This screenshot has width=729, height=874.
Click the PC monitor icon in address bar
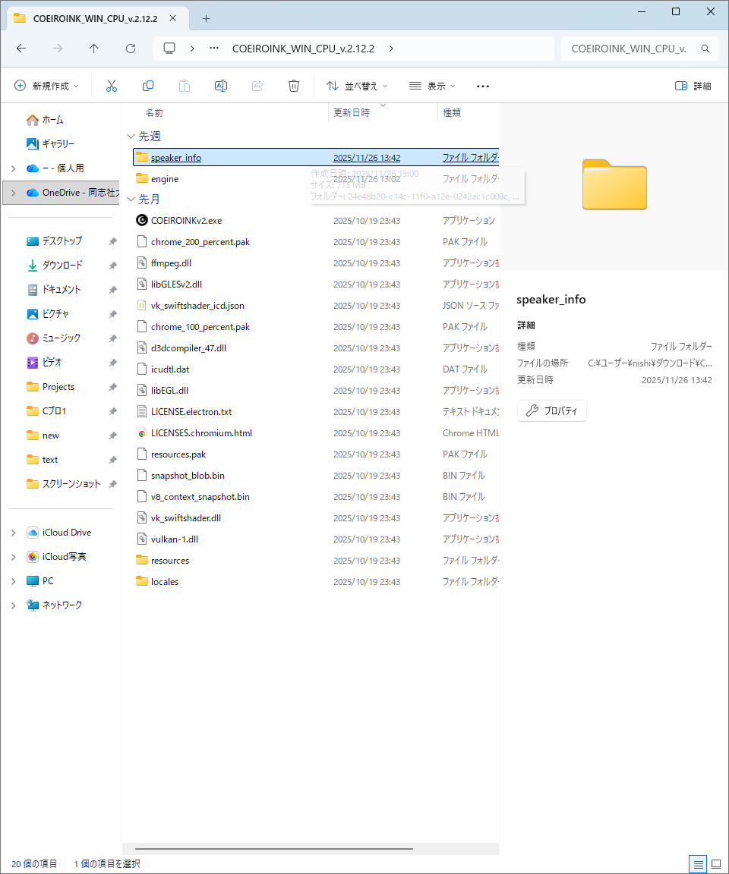(x=169, y=49)
